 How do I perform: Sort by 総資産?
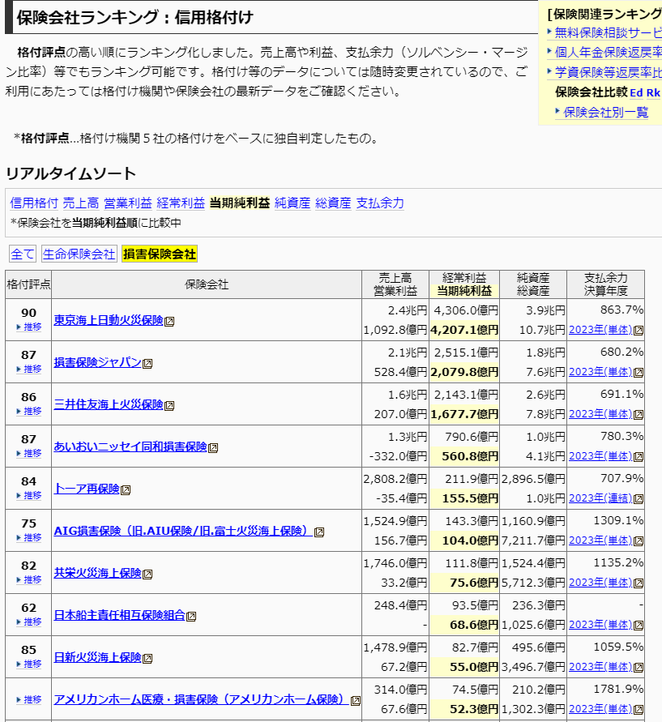(x=333, y=203)
